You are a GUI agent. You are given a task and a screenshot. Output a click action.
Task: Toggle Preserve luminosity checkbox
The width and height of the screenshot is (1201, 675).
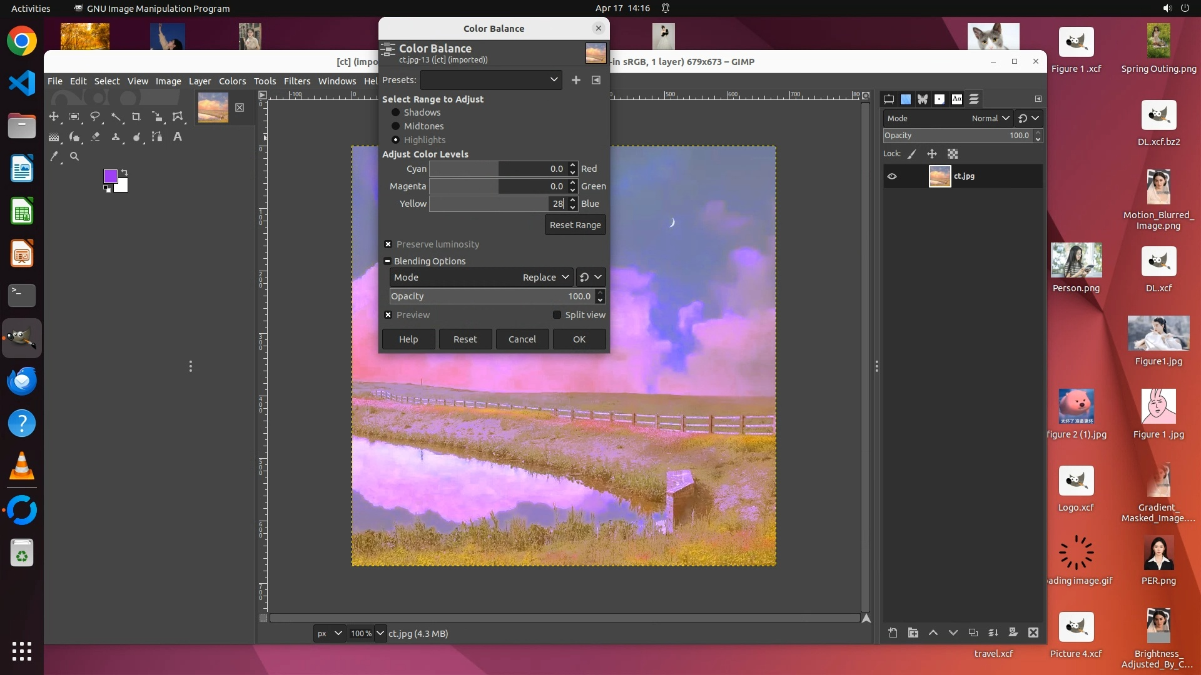[x=388, y=244]
